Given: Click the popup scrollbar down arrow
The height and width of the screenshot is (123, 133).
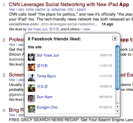Looking at the screenshot, I should (x=117, y=111).
